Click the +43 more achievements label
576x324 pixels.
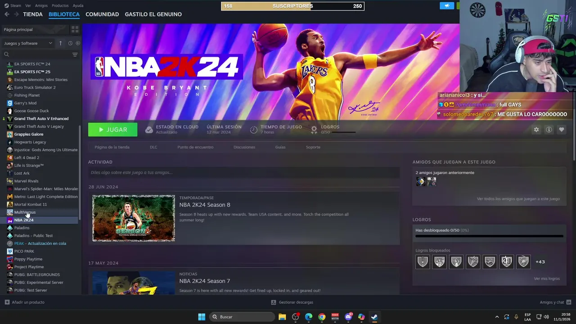tap(540, 262)
